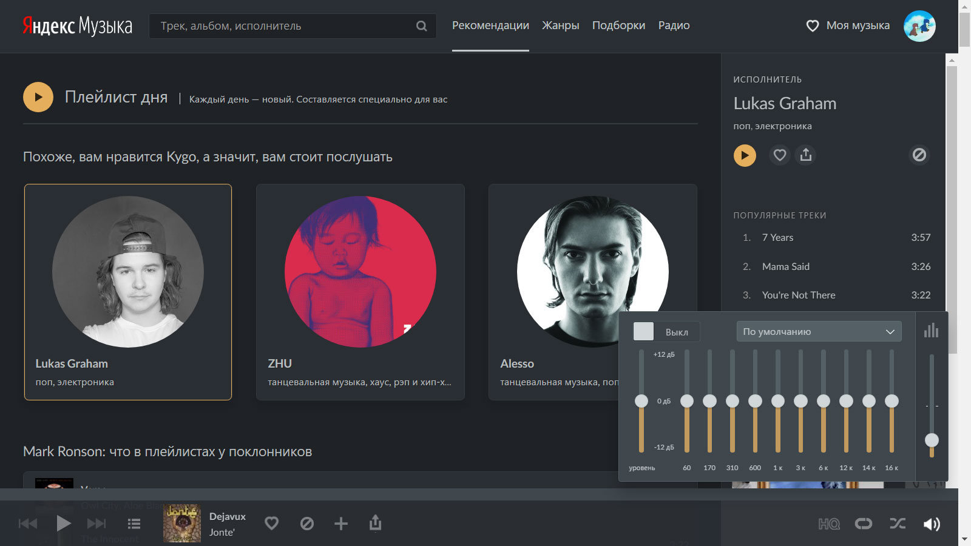Like the current track Dejavux
This screenshot has height=546, width=971.
tap(272, 523)
